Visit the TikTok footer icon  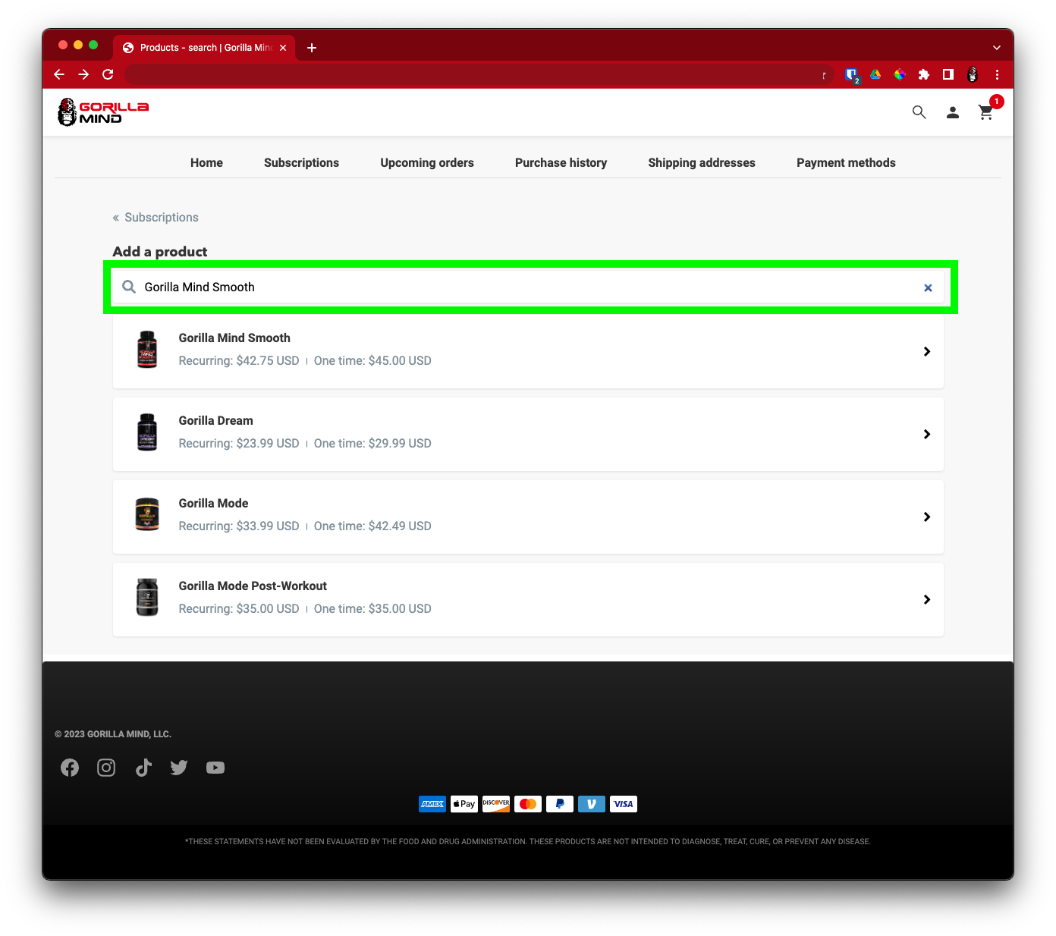[143, 768]
